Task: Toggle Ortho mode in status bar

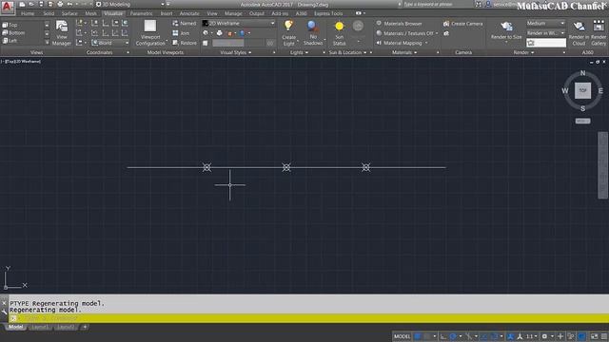Action: [x=443, y=336]
